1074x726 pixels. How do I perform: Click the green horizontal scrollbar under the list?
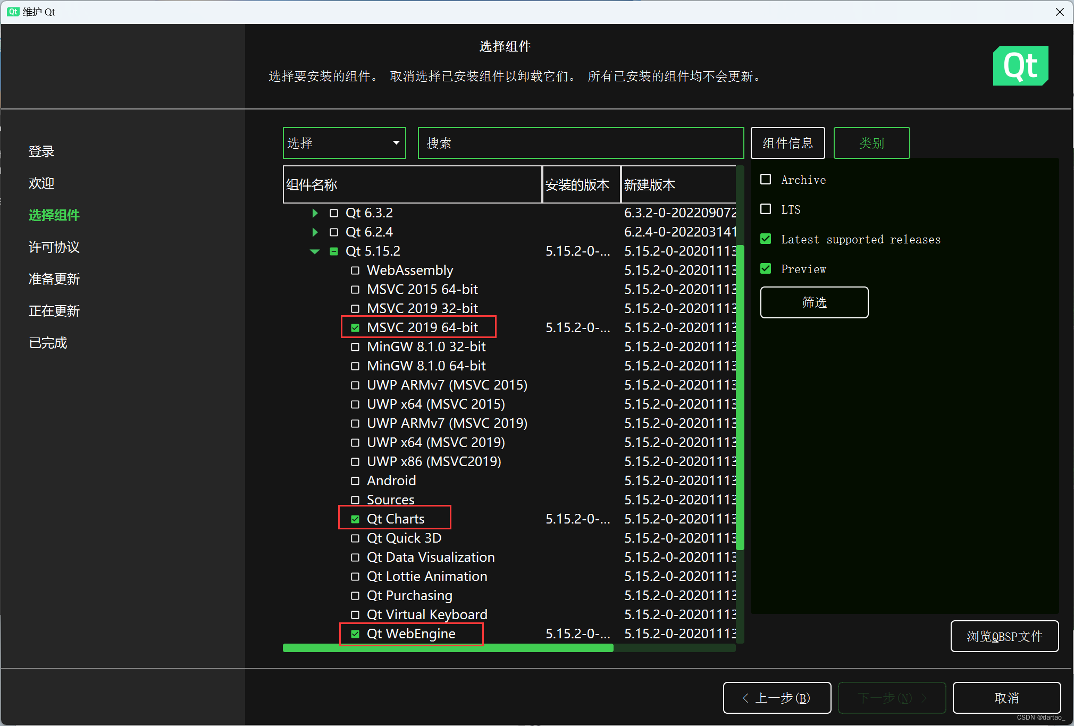click(x=448, y=648)
